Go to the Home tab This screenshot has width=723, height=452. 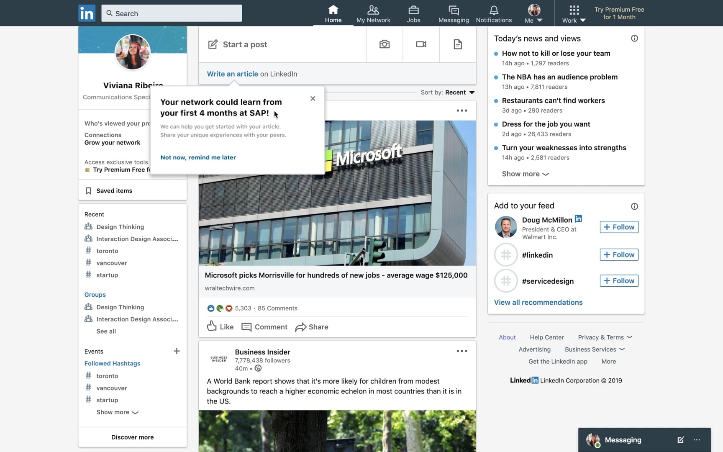tap(333, 13)
